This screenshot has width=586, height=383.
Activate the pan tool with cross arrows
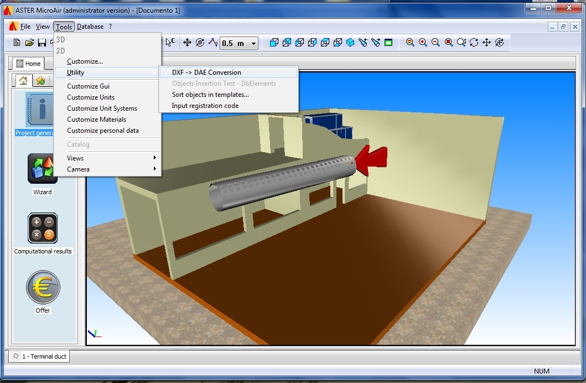(x=486, y=43)
